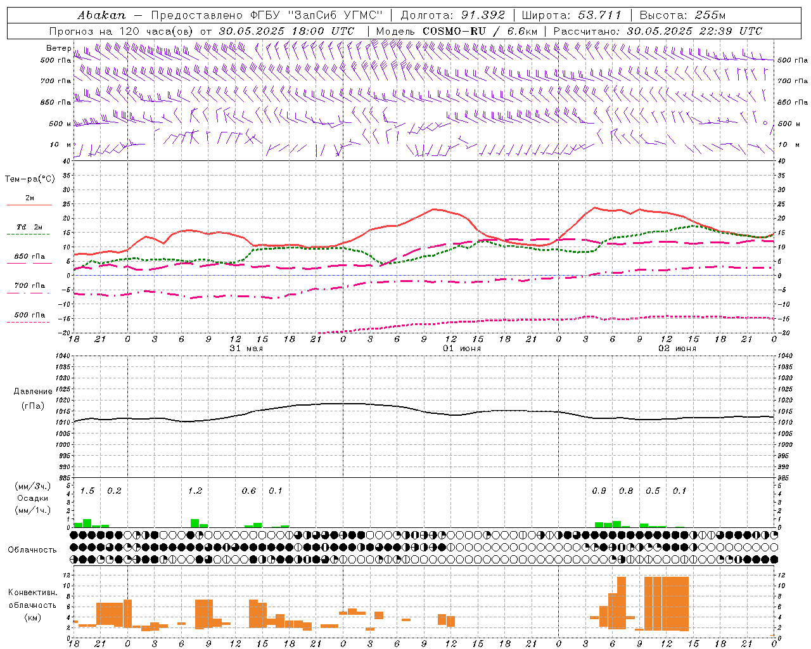Click the "01 июня" date label
811x649 pixels.
pyautogui.click(x=461, y=349)
